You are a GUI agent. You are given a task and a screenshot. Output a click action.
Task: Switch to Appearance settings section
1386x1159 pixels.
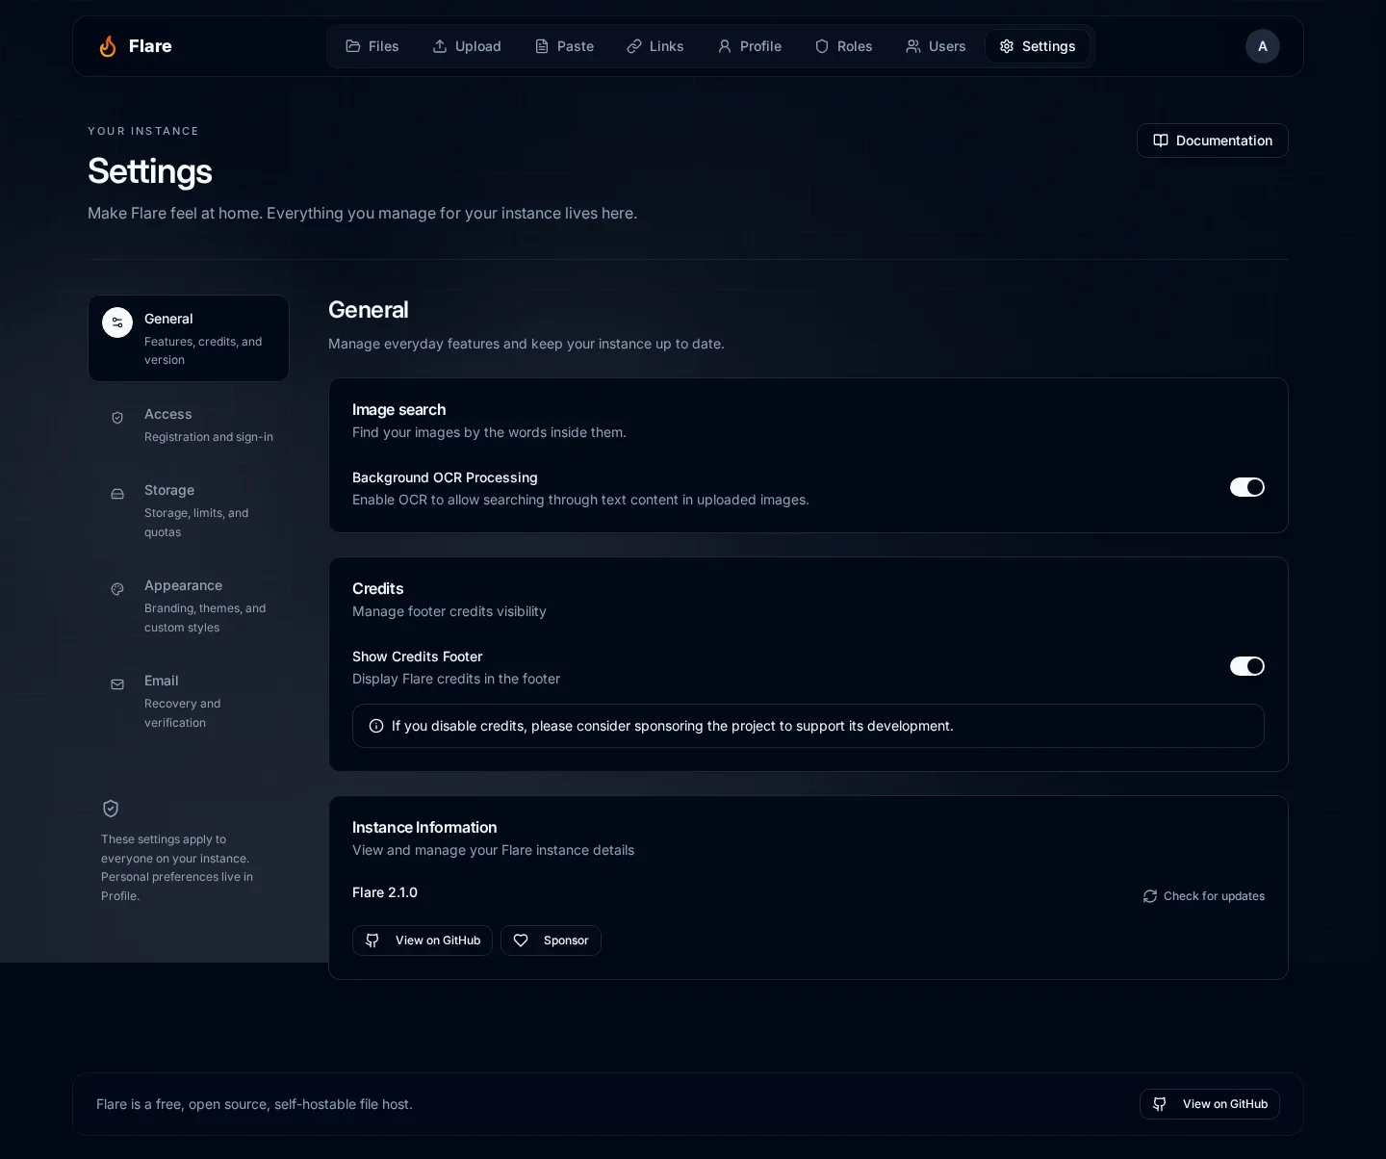click(189, 605)
